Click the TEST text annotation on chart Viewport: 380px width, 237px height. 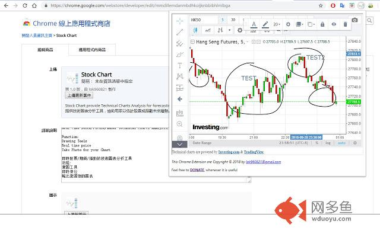[x=249, y=78]
